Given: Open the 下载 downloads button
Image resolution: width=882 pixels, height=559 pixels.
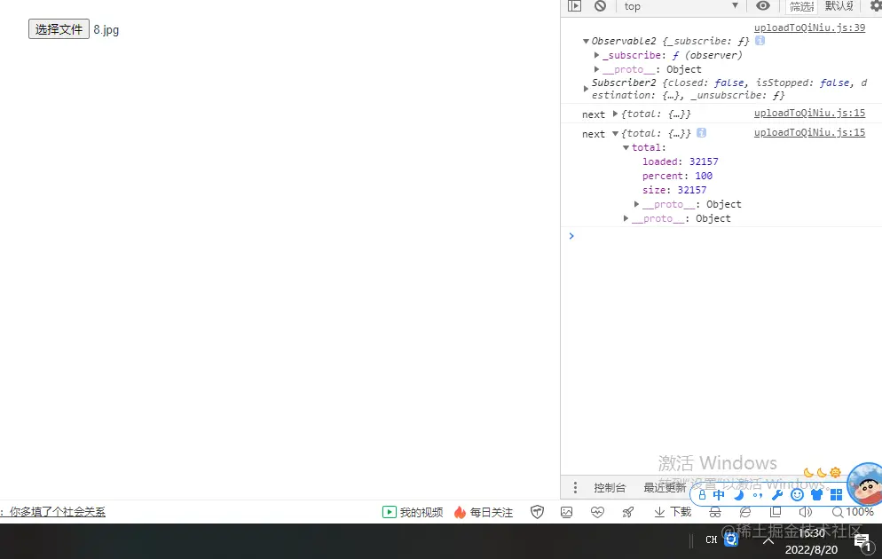Looking at the screenshot, I should click(x=673, y=512).
